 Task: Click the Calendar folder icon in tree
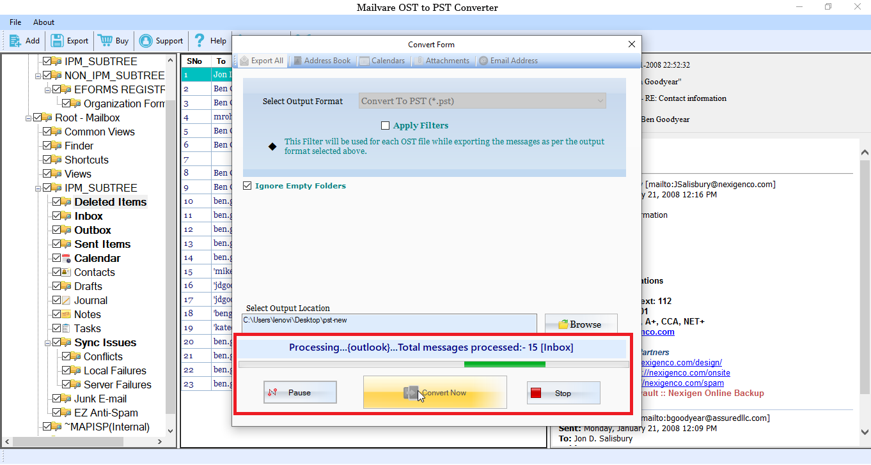click(67, 258)
